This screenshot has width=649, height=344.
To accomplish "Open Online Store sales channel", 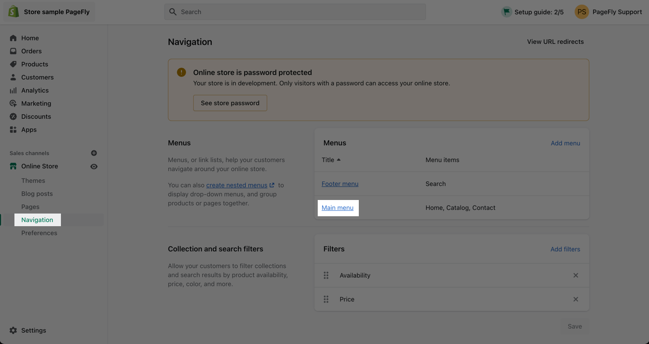I will pos(40,166).
